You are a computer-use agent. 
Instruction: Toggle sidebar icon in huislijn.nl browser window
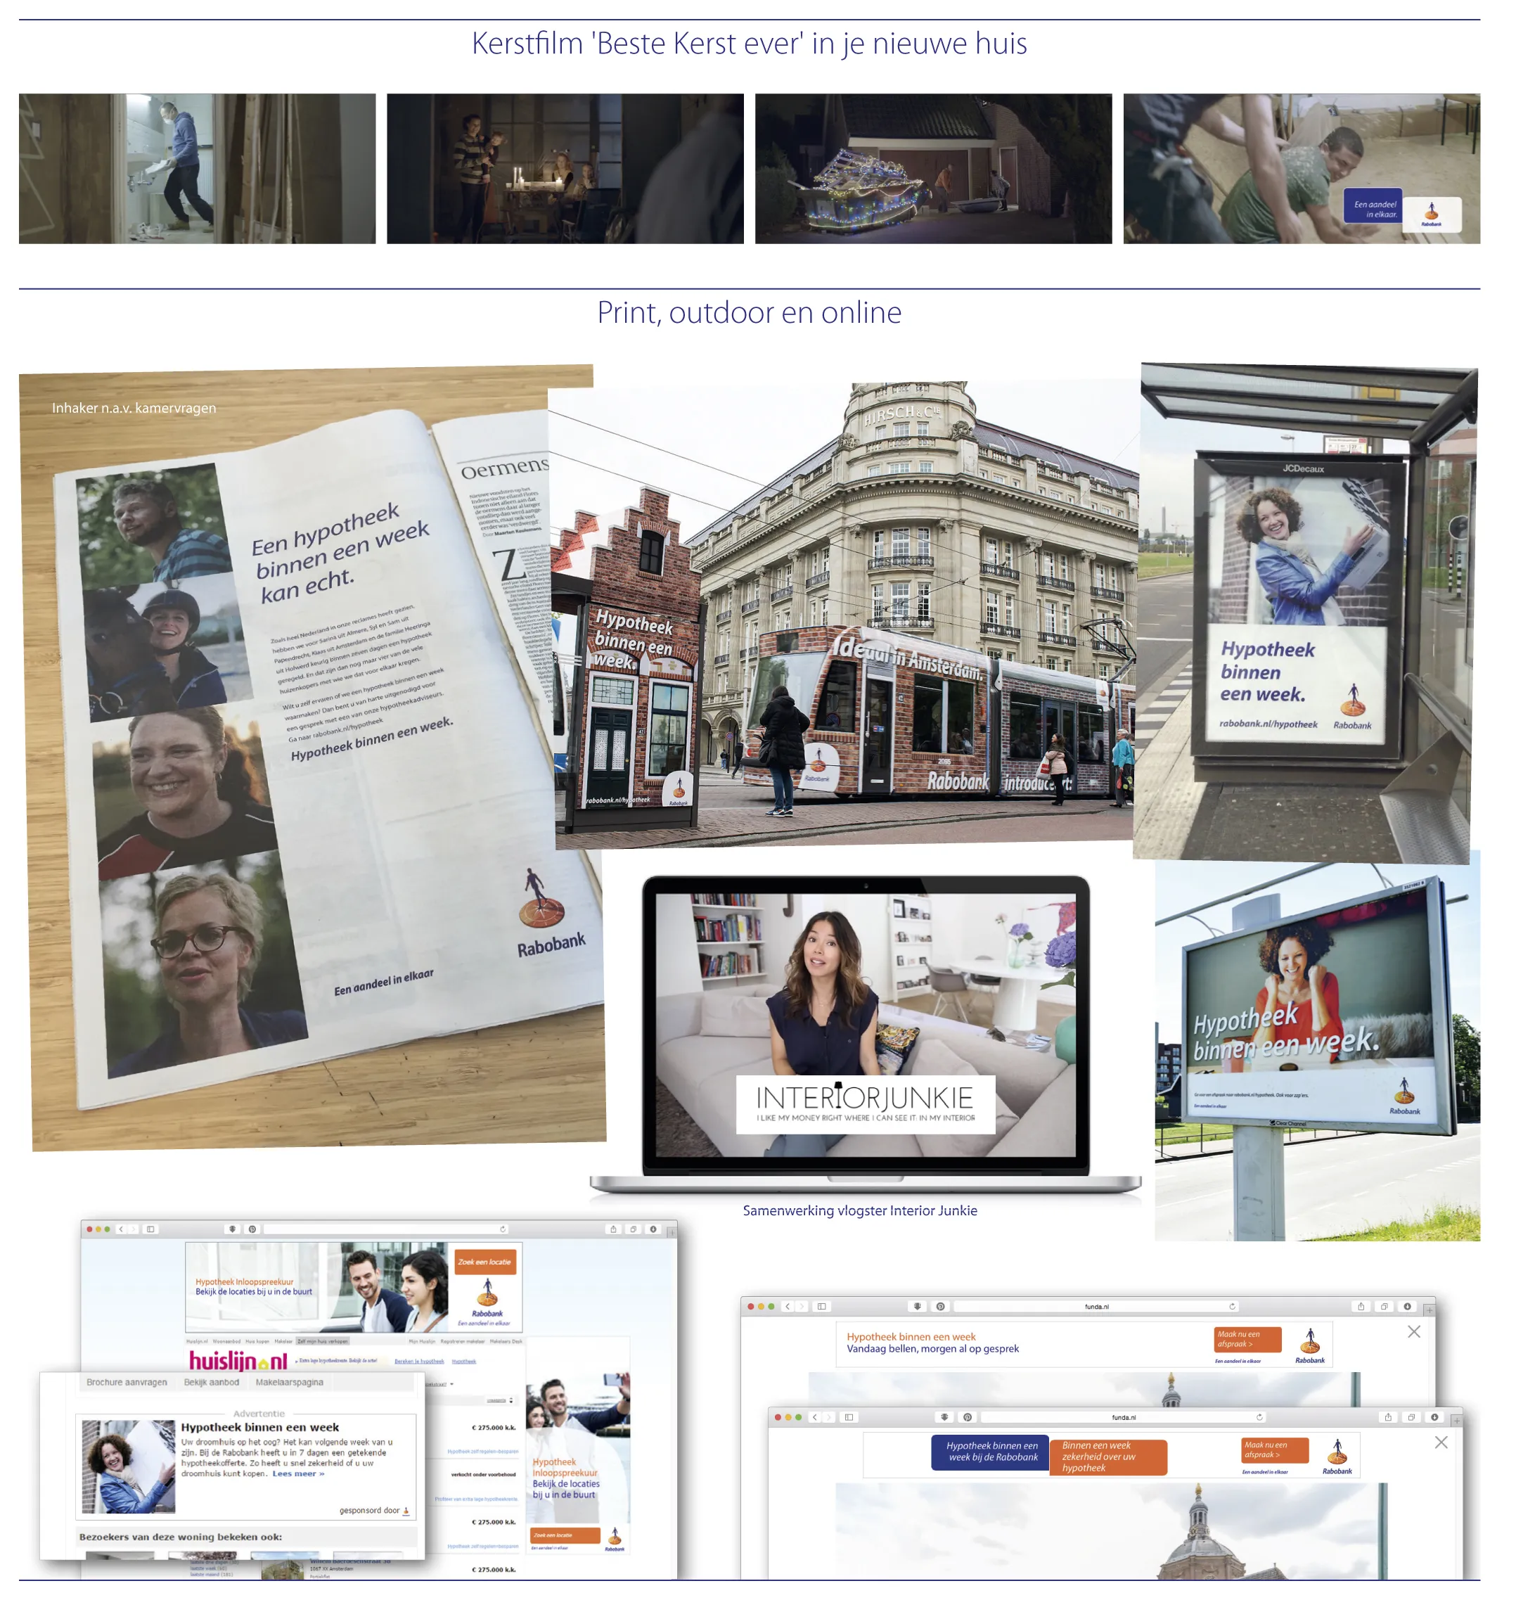150,1229
